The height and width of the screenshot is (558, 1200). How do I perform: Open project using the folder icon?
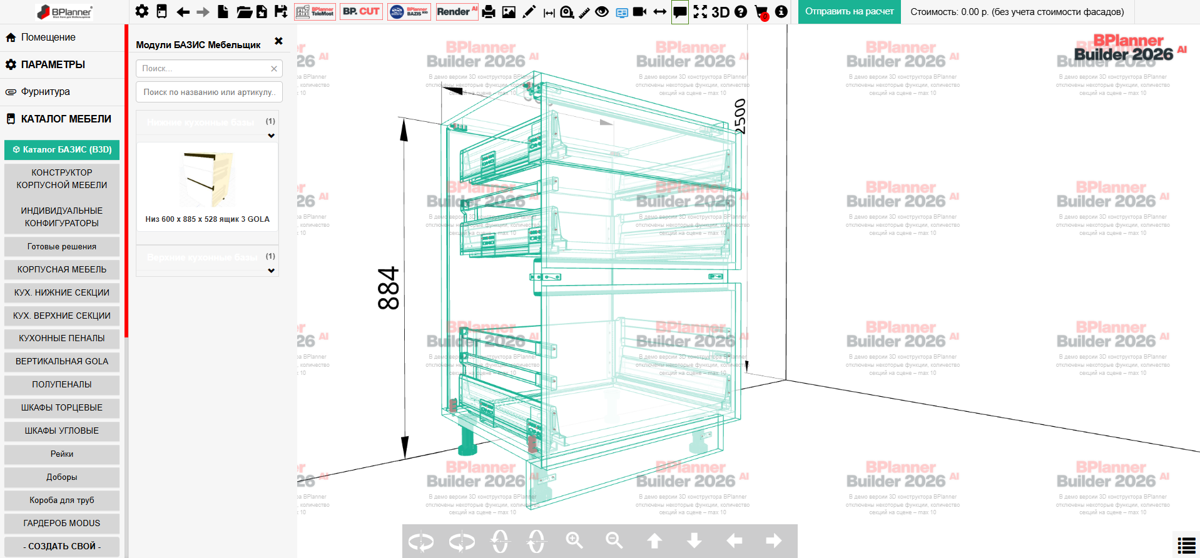(x=244, y=11)
